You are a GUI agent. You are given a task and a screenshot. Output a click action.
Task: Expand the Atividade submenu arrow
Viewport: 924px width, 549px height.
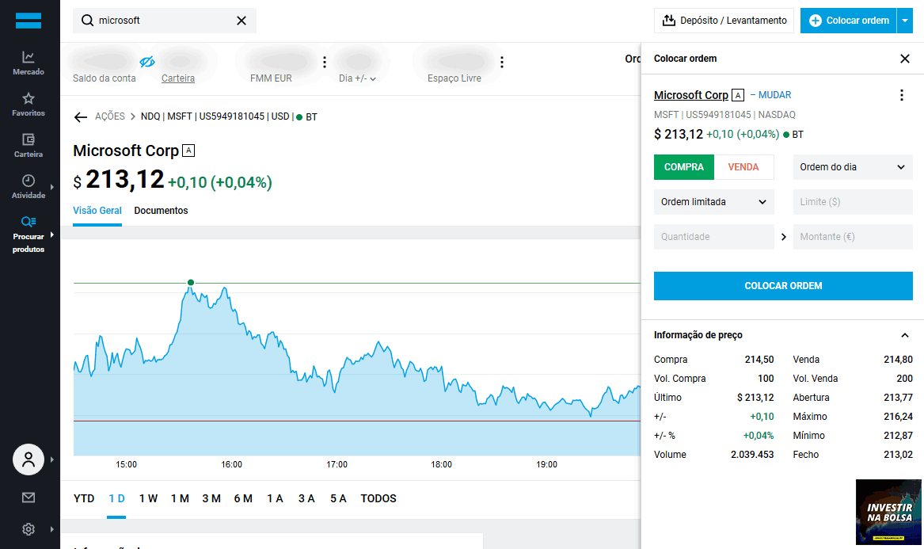point(51,187)
